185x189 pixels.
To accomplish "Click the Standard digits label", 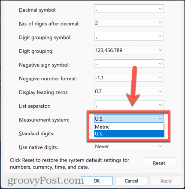I will point(36,134).
